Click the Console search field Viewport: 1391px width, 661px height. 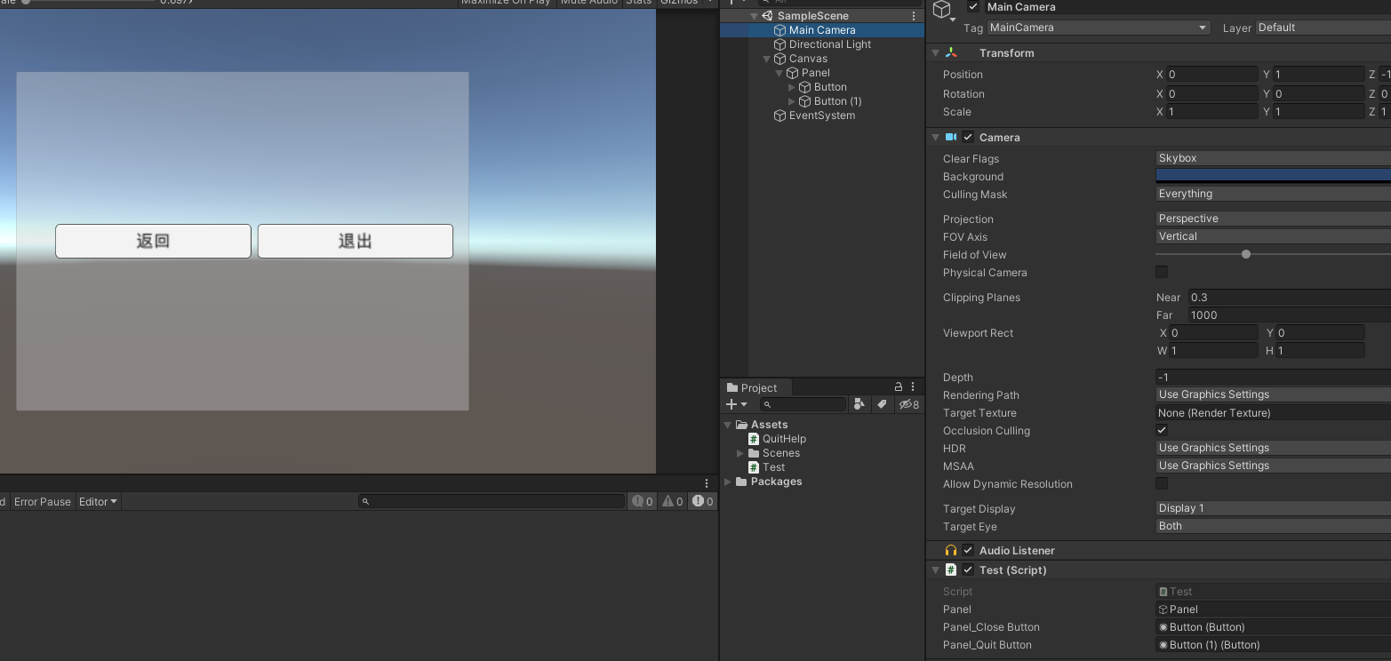(492, 502)
